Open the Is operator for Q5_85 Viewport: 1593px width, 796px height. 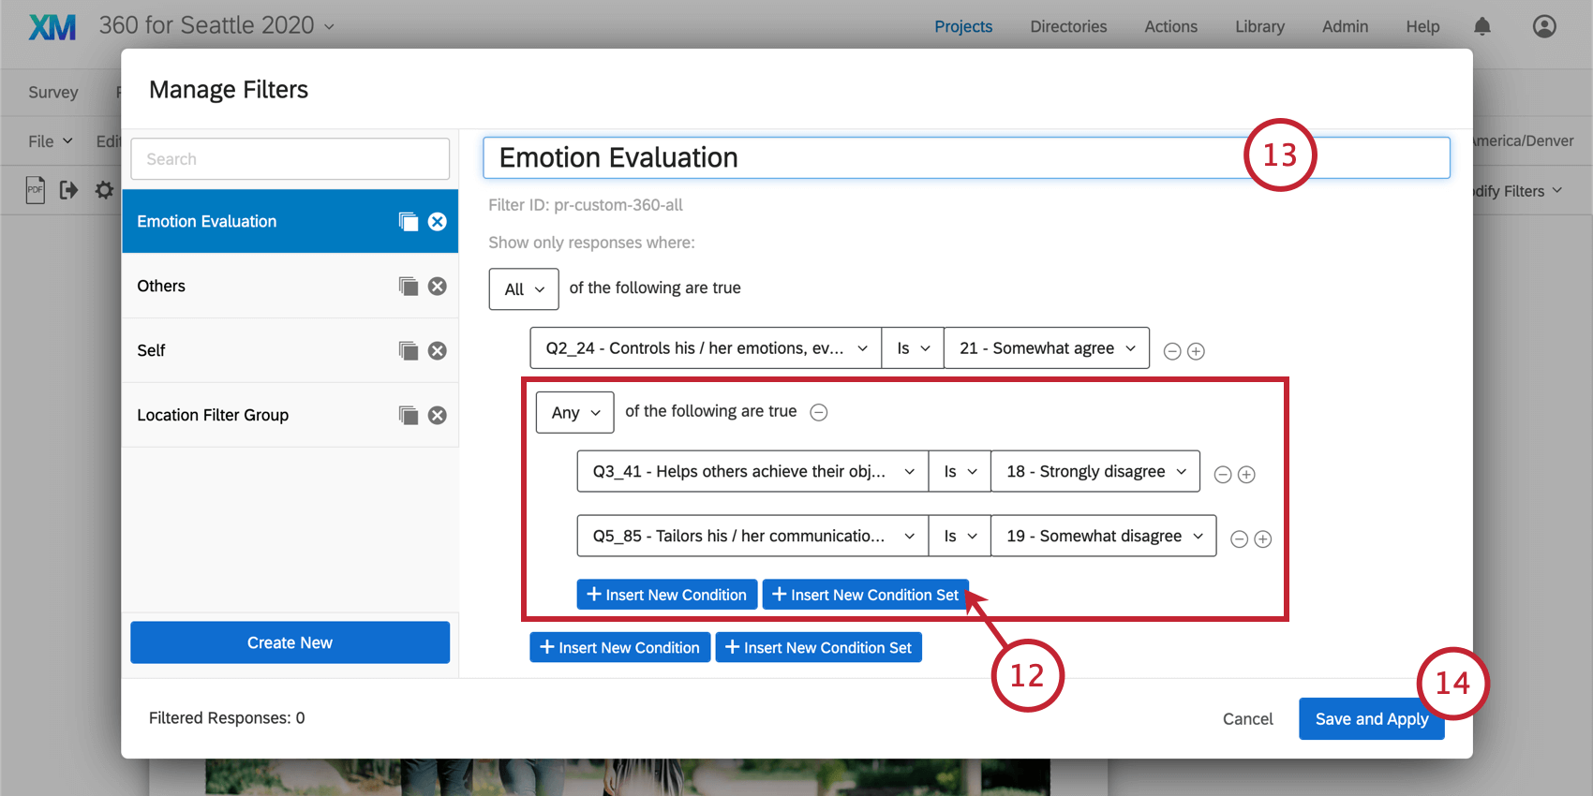[x=960, y=536]
